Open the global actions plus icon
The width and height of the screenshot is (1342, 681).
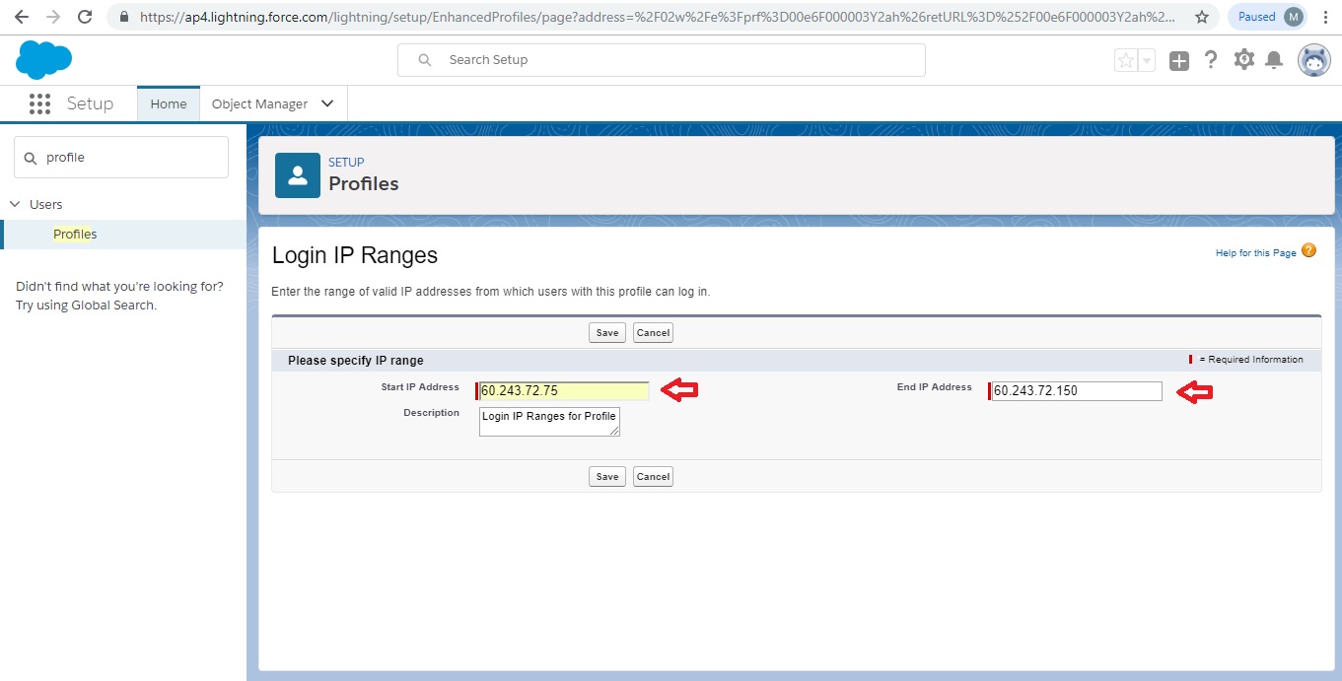point(1179,61)
